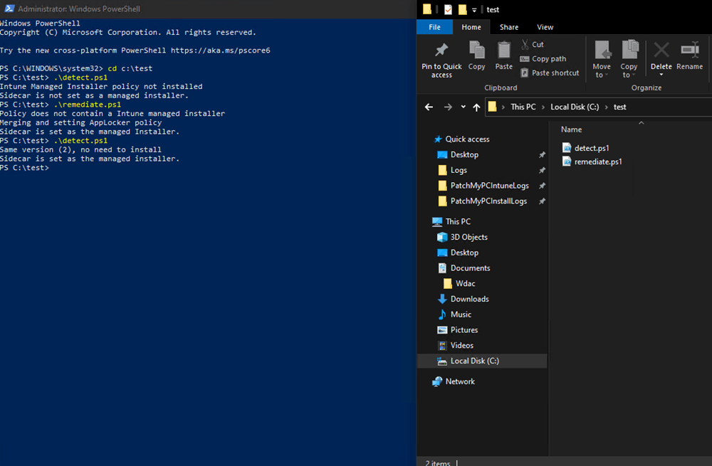The width and height of the screenshot is (712, 466).
Task: Click "Merging and setting AppLocker policy" output line
Action: (81, 122)
